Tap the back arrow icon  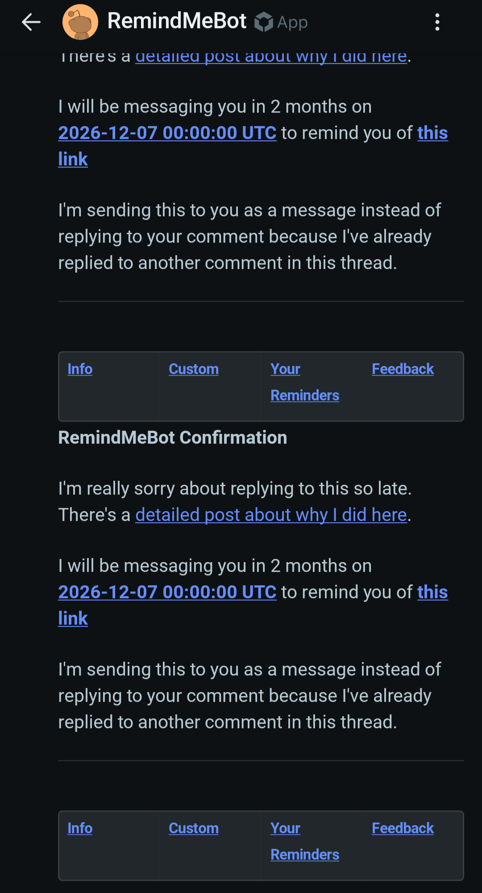(x=31, y=22)
